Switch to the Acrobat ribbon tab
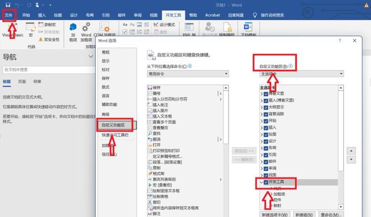Screen dimensions: 371x217 213,15
